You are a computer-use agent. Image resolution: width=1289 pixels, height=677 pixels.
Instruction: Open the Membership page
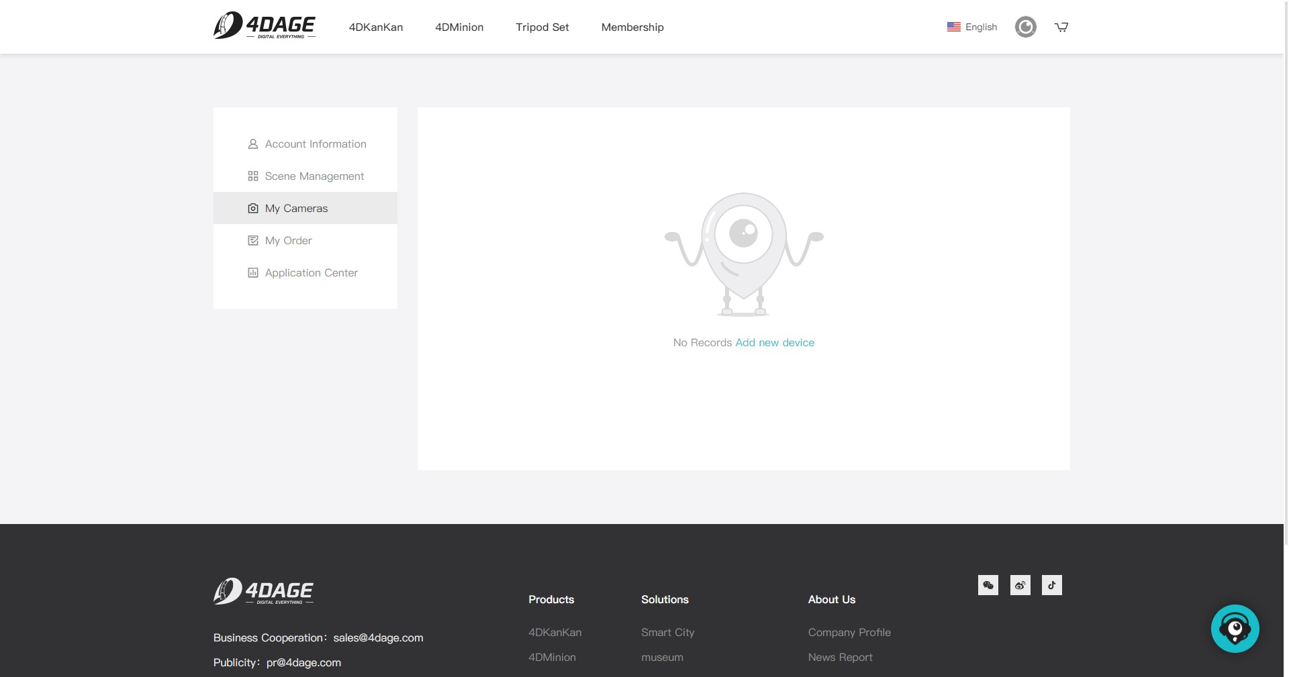click(632, 28)
